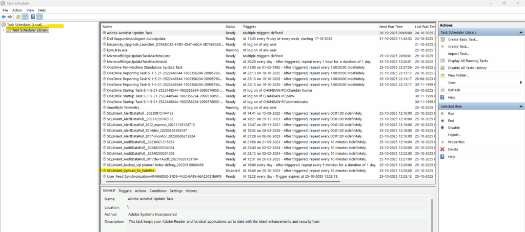Screen dimensions: 525x232
Task: Click the Up one level folder icon
Action: pyautogui.click(x=18, y=16)
